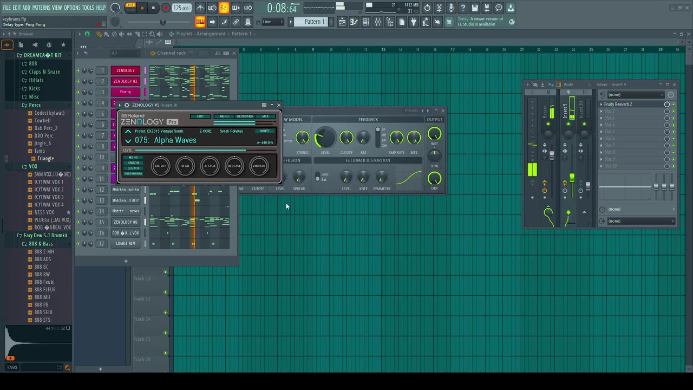Select the Purity channel button

pyautogui.click(x=126, y=92)
